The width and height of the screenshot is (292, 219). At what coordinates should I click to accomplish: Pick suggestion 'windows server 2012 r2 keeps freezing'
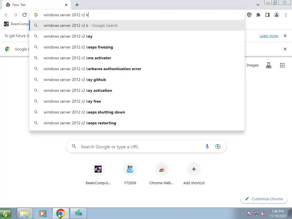(x=137, y=47)
